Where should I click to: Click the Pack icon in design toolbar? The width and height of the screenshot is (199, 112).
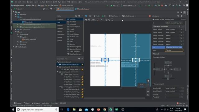click(x=106, y=20)
